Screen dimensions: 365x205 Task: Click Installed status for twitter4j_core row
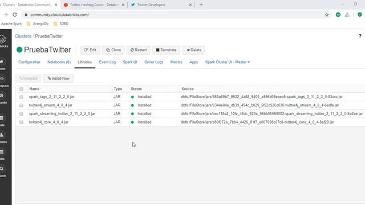tap(144, 122)
